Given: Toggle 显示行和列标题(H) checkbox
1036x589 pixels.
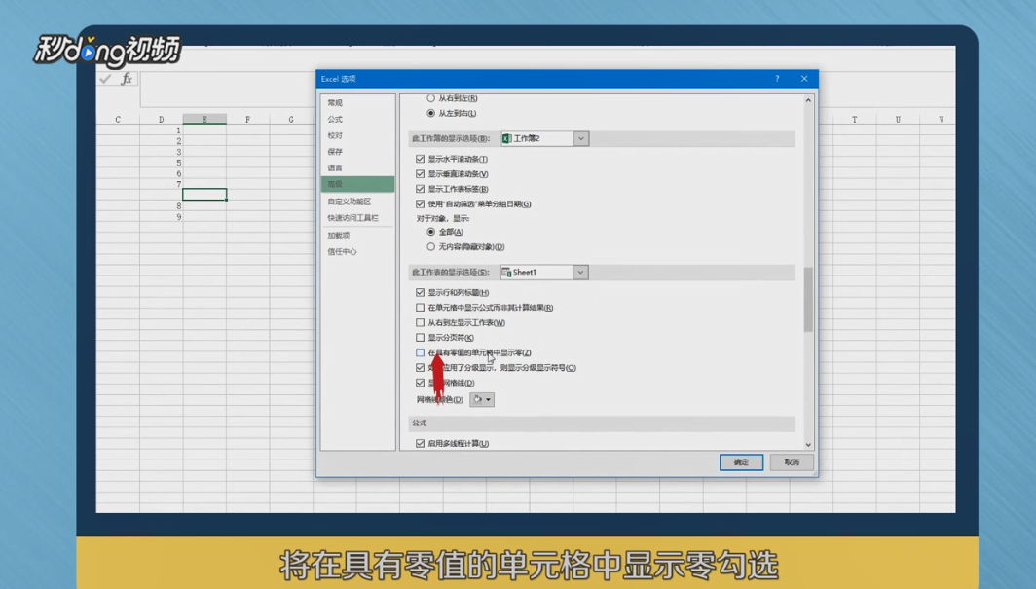Looking at the screenshot, I should [421, 292].
